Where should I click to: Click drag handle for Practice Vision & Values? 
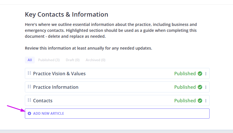29,73
